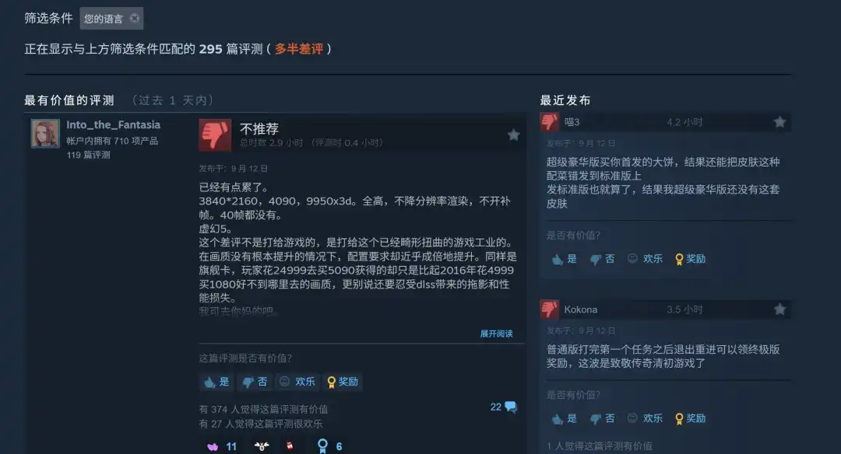Open the Into_the_Fantasia profile link

pyautogui.click(x=113, y=124)
